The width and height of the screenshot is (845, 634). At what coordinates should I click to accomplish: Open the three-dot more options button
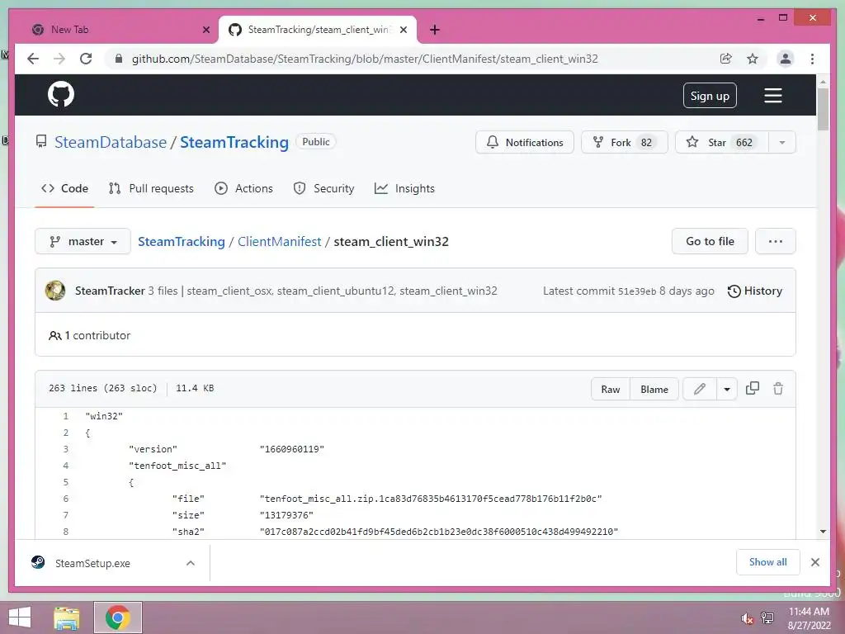click(x=776, y=241)
